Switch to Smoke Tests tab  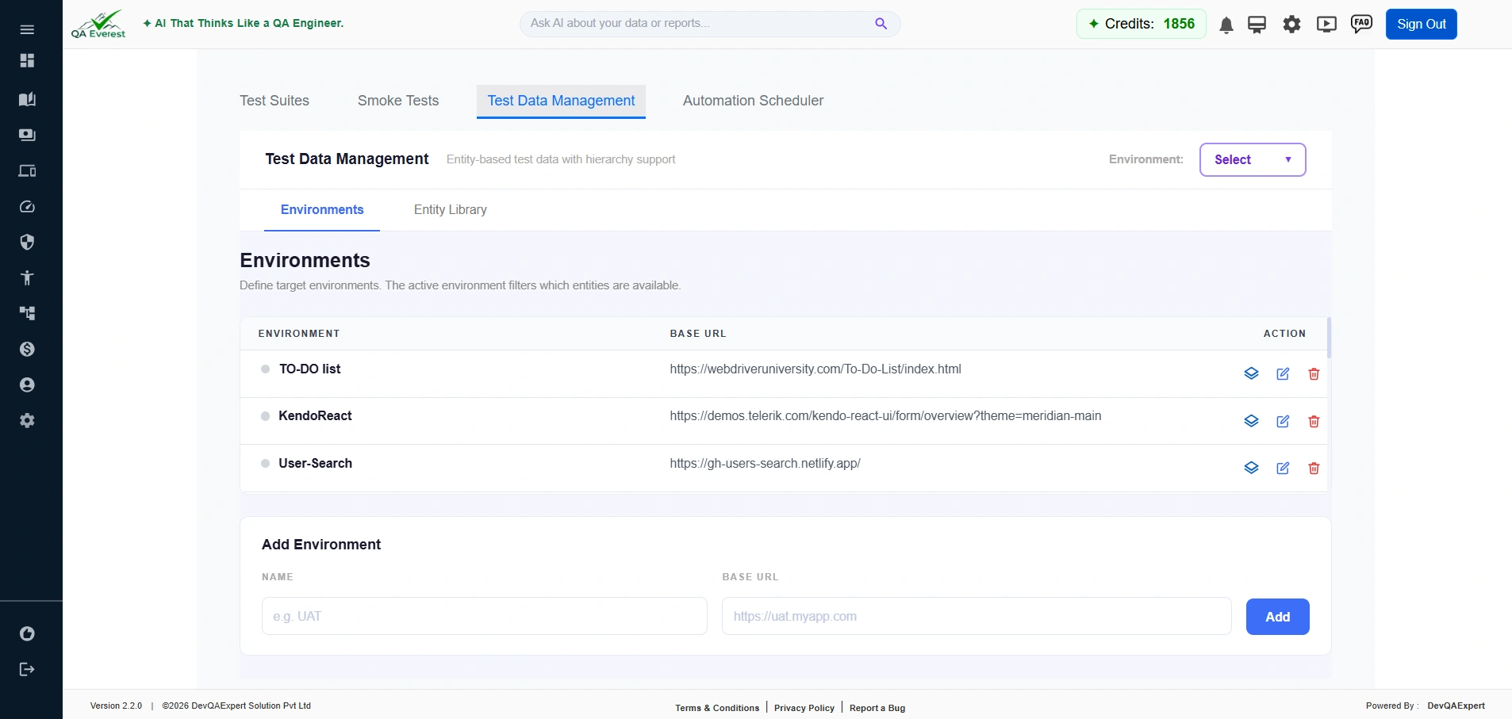point(398,101)
